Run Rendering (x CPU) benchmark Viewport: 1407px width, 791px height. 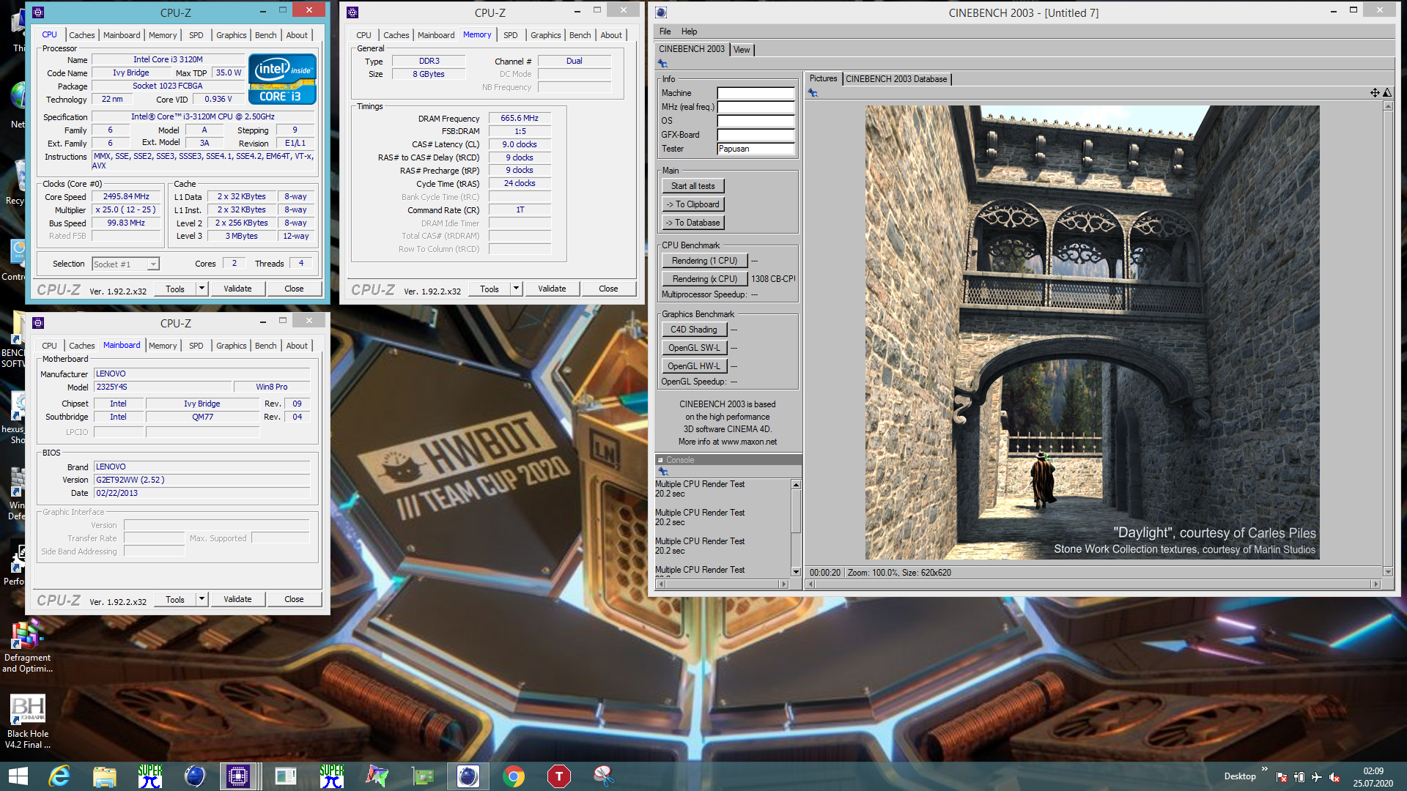705,279
